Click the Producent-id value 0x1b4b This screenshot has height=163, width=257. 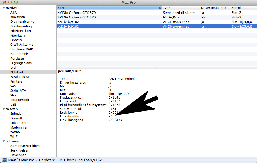(114, 97)
